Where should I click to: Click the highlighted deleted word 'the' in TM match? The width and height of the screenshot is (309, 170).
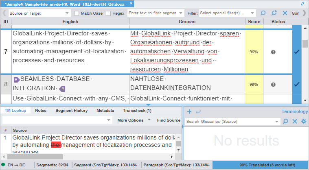point(56,145)
